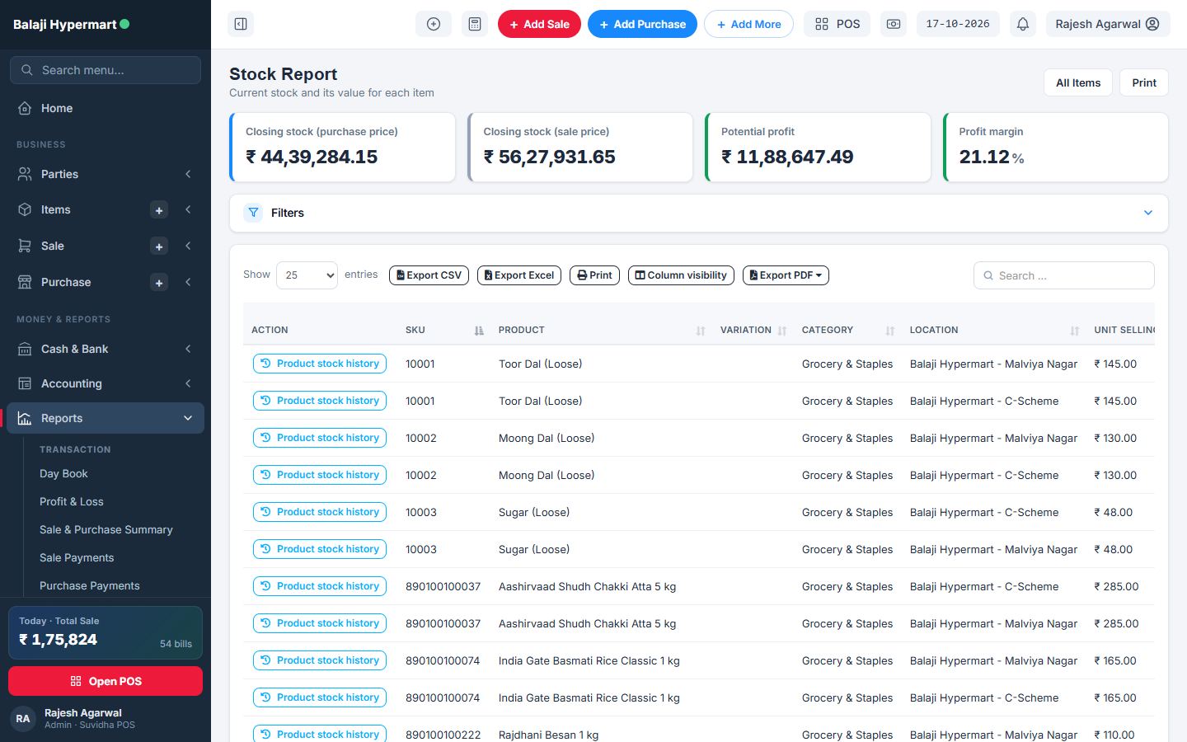Open the calculator icon in top bar

(475, 24)
